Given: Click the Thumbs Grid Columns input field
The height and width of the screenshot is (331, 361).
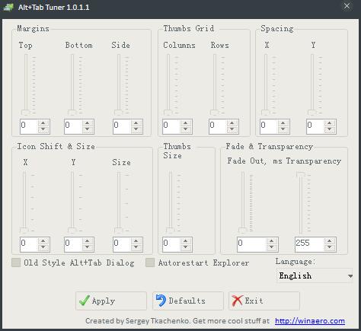Looking at the screenshot, I should 171,126.
